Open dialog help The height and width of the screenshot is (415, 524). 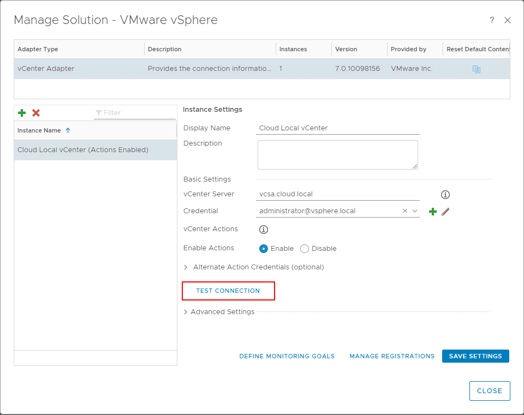[491, 20]
